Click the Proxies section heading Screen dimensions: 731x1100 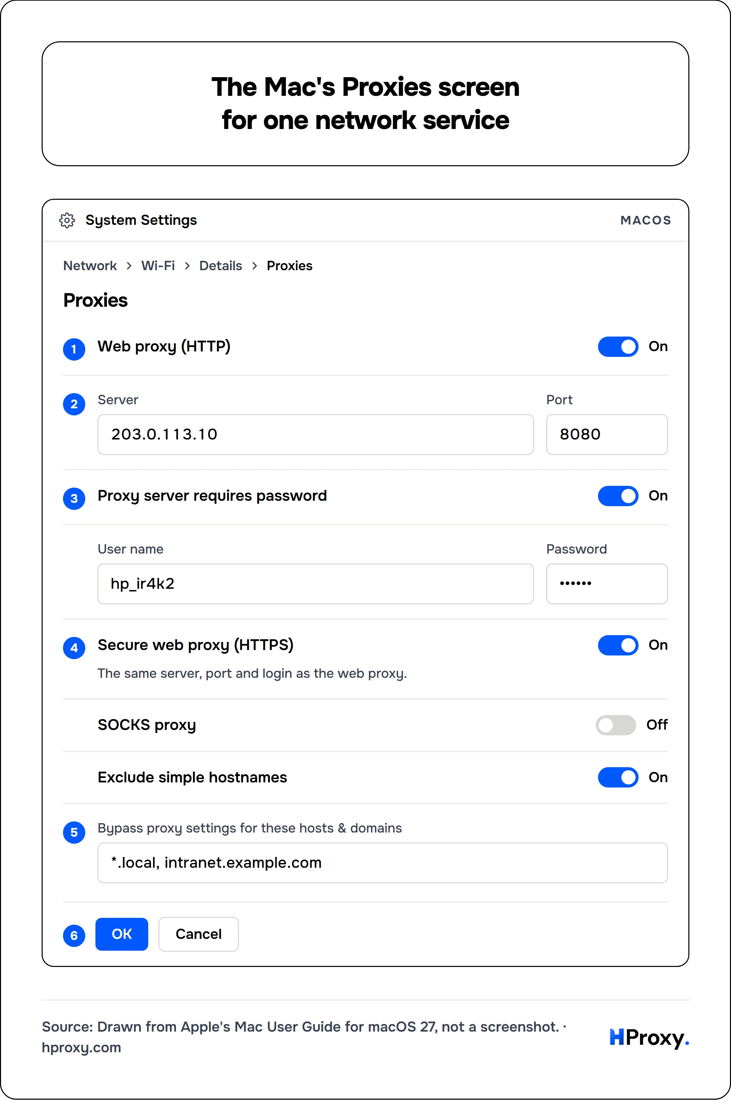pyautogui.click(x=95, y=300)
